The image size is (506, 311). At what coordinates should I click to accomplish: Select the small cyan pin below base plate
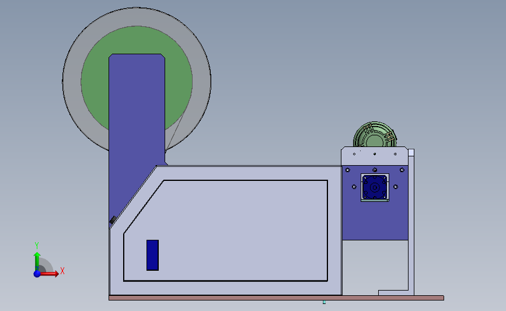324,302
